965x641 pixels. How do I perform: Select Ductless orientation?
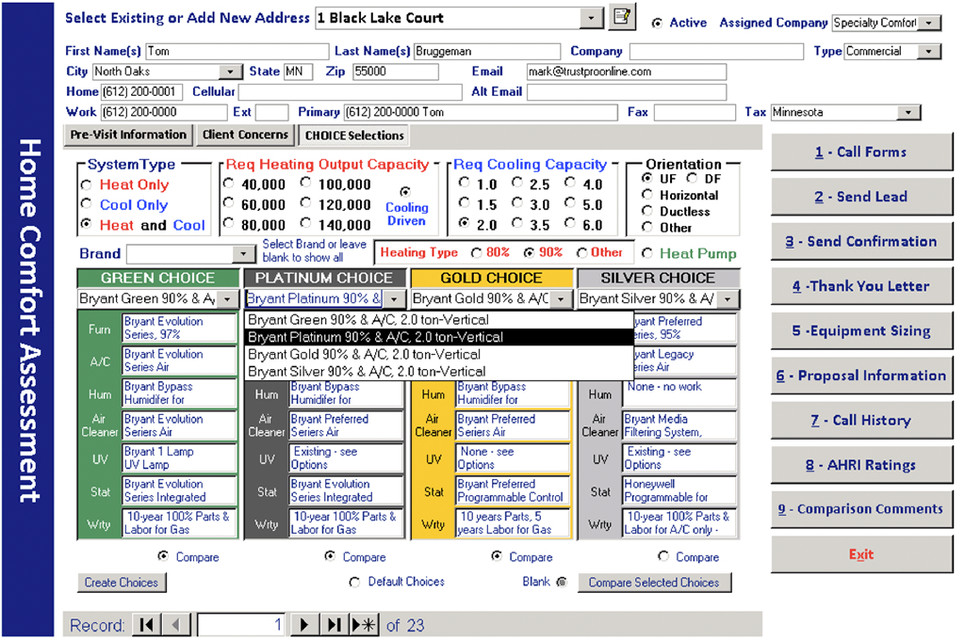[646, 211]
